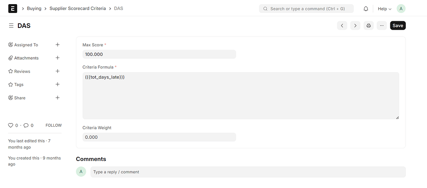Click the Criteria Weight field
This screenshot has width=427, height=188.
pyautogui.click(x=159, y=137)
